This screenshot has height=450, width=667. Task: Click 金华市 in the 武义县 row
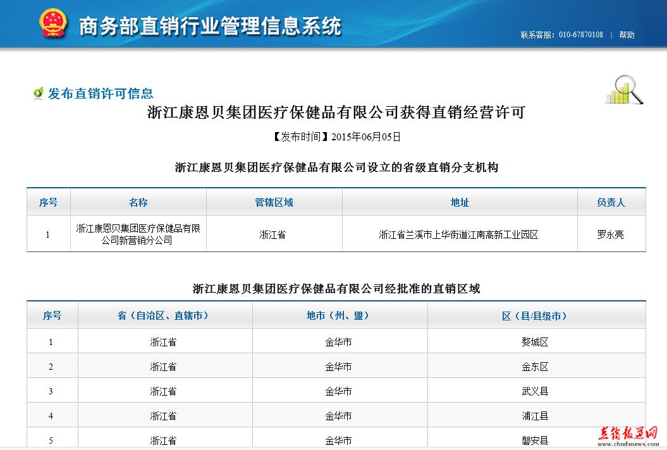click(x=340, y=391)
